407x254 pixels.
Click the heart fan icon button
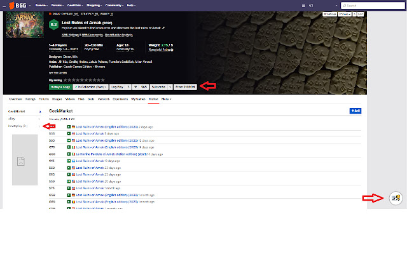135,86
